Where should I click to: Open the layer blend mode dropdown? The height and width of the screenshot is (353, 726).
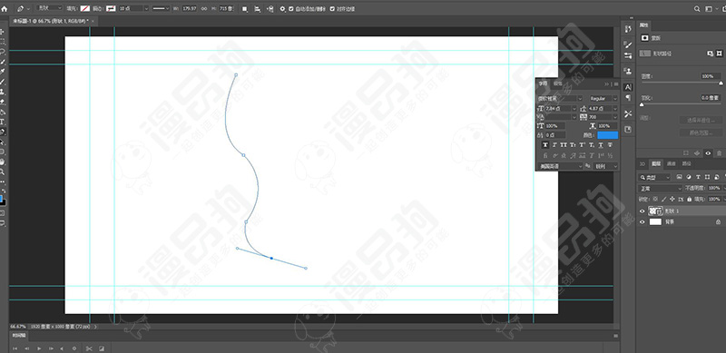pyautogui.click(x=661, y=188)
